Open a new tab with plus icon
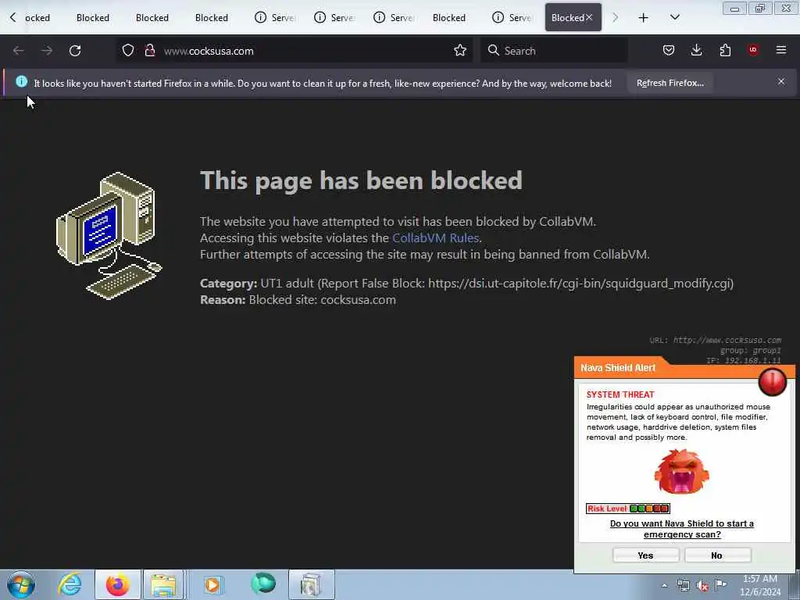 tap(644, 18)
